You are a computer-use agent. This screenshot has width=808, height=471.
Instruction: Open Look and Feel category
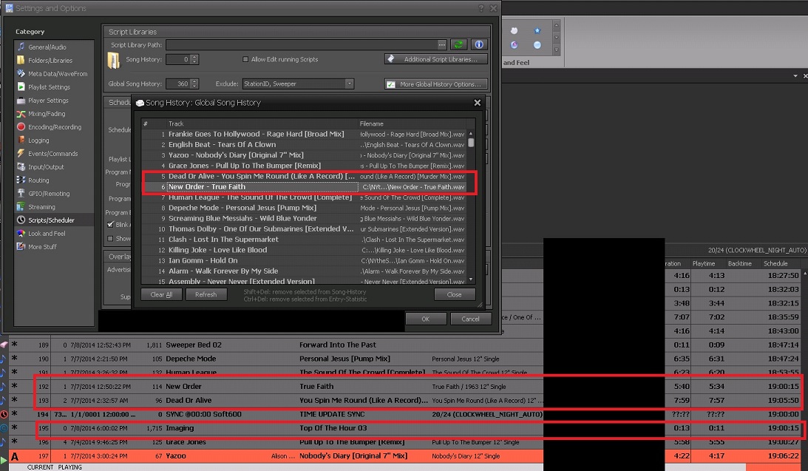[x=47, y=234]
